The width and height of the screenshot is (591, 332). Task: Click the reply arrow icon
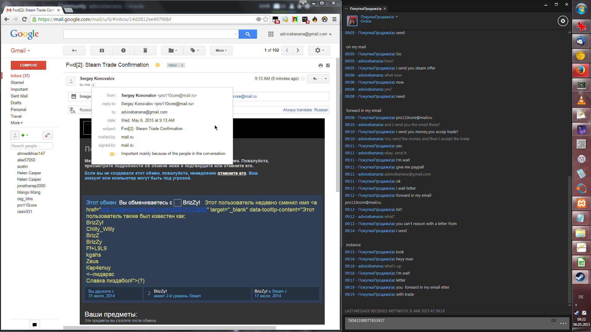coord(315,79)
